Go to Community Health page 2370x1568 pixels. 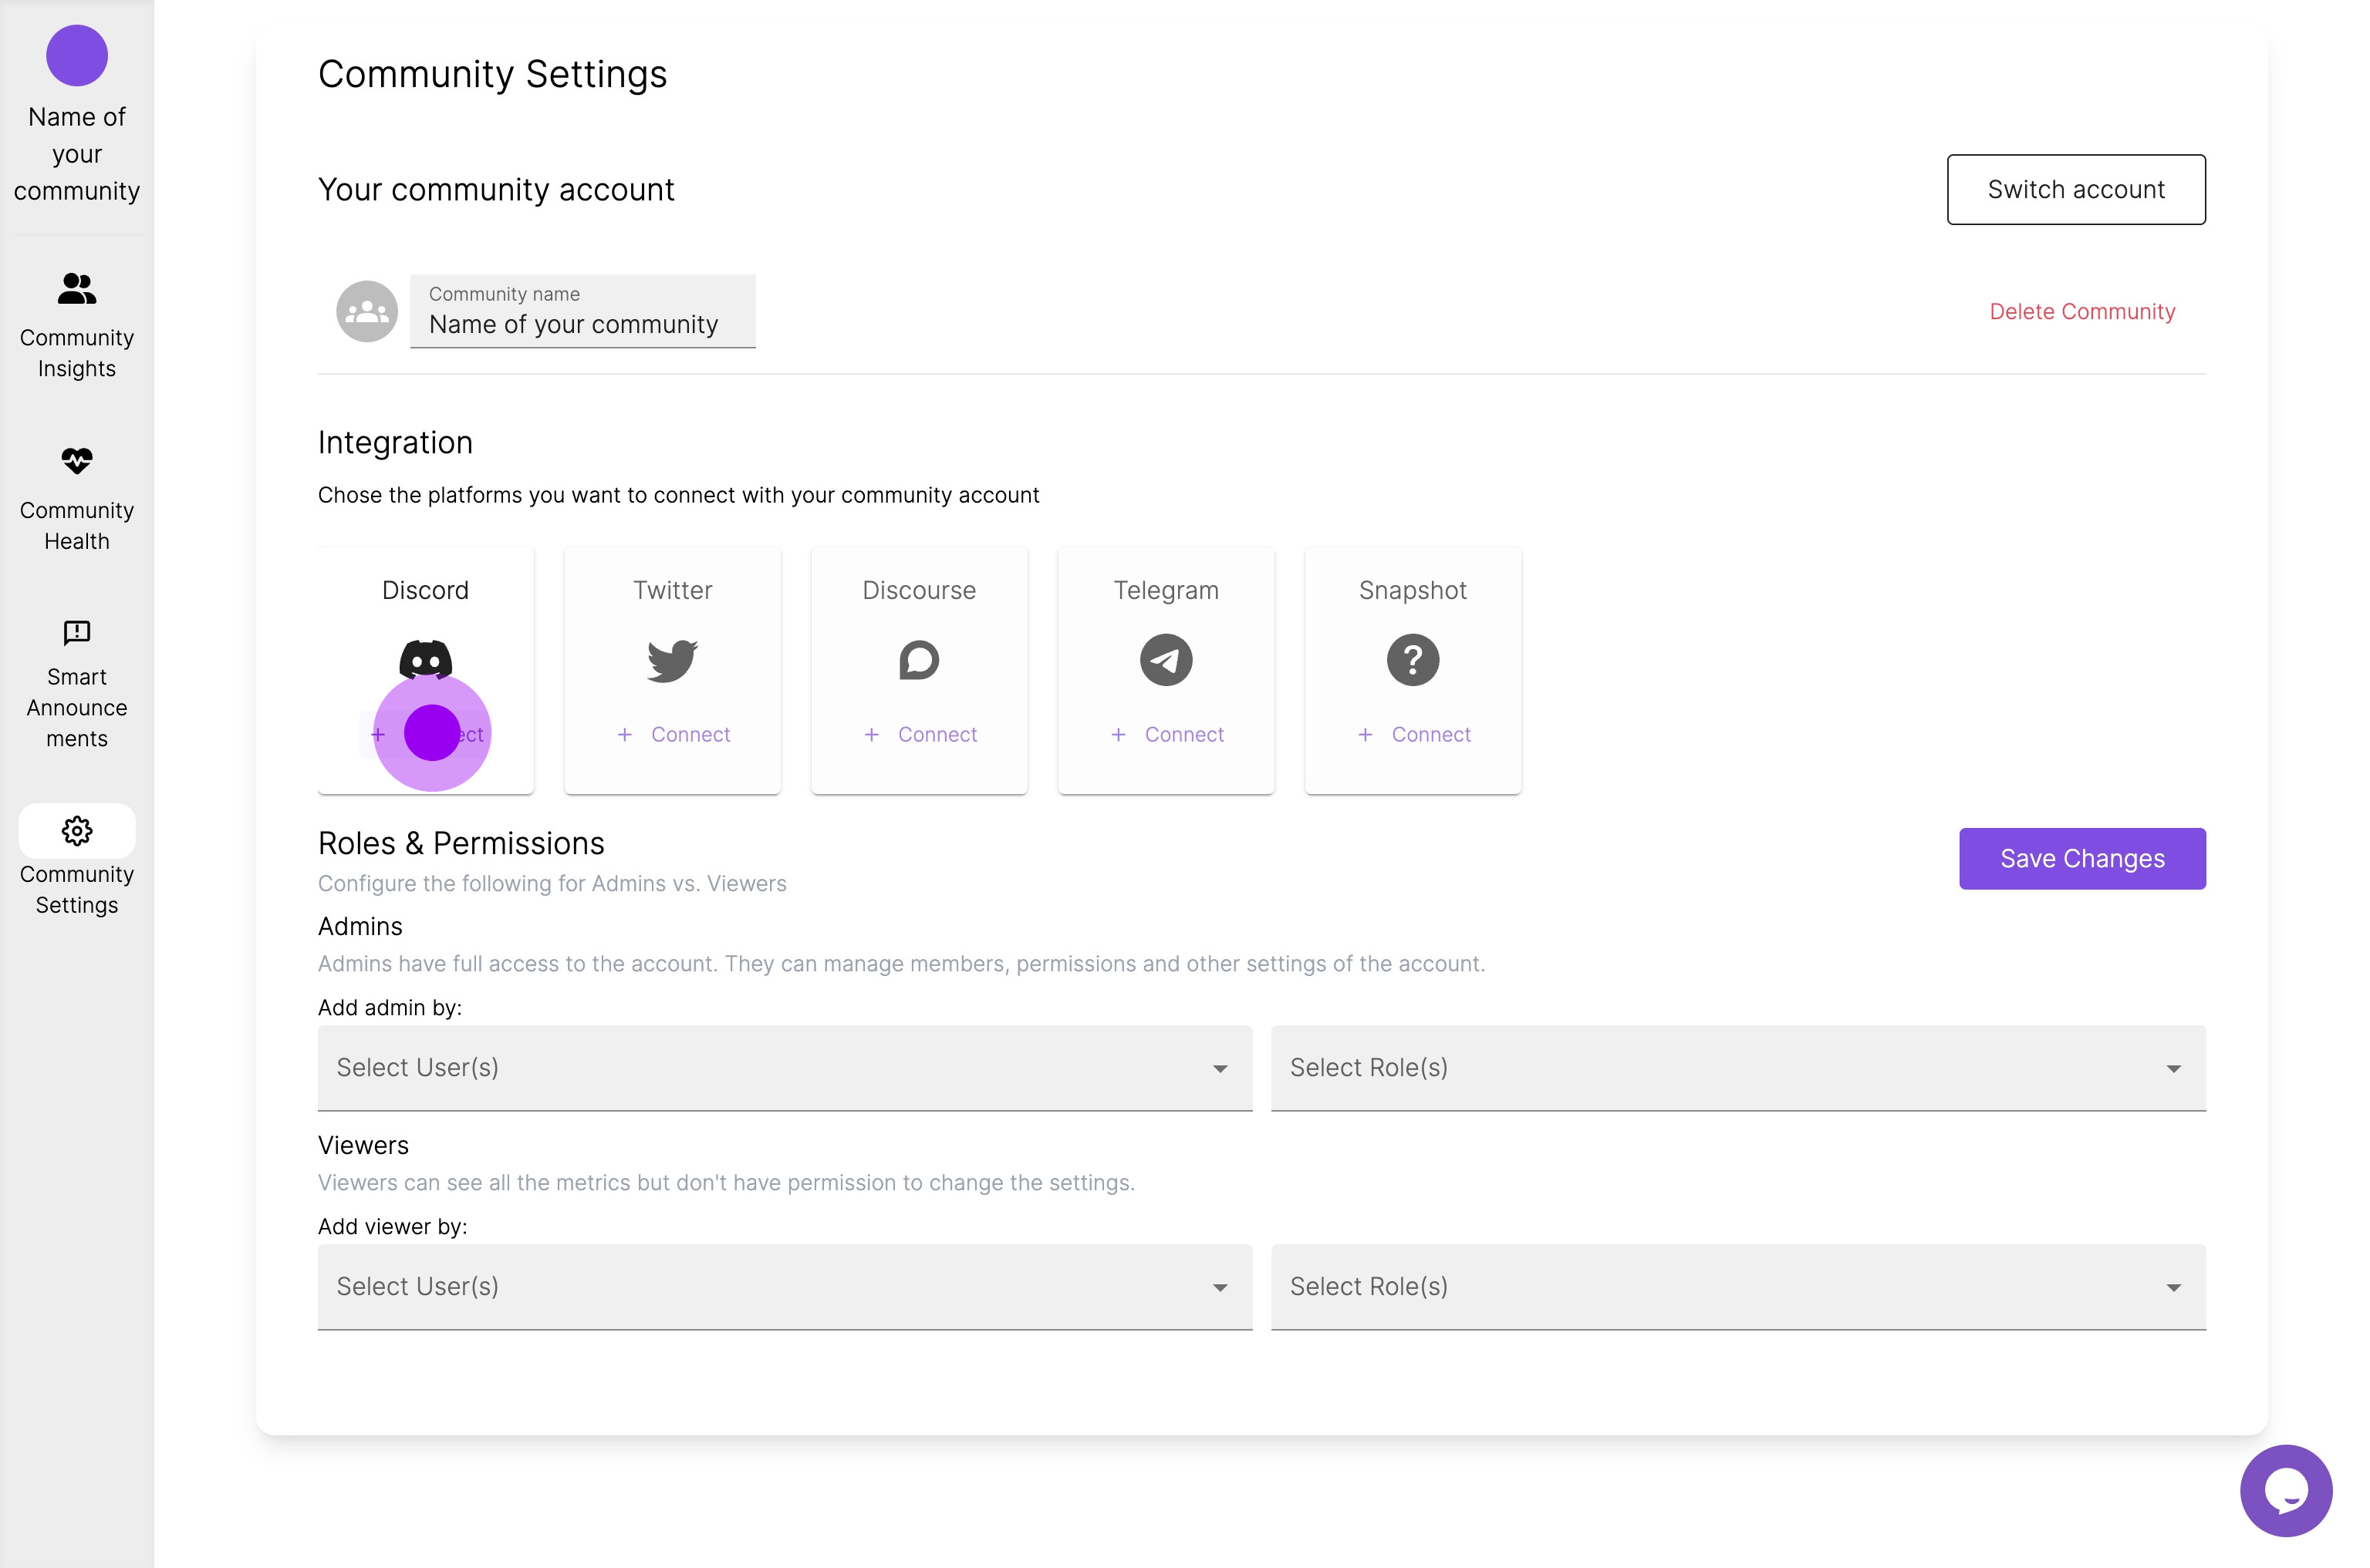pos(77,498)
